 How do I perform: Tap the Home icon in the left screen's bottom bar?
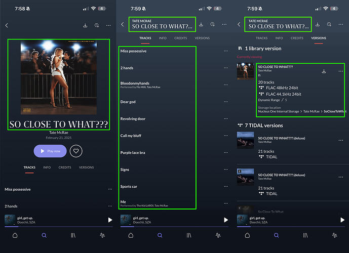click(x=15, y=235)
